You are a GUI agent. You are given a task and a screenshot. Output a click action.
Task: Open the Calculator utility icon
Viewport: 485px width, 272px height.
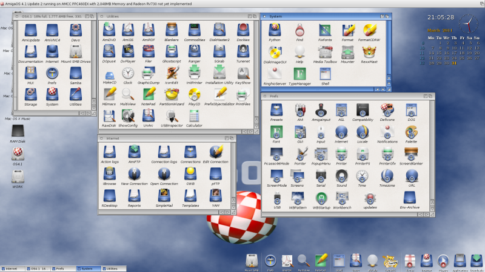(x=194, y=116)
